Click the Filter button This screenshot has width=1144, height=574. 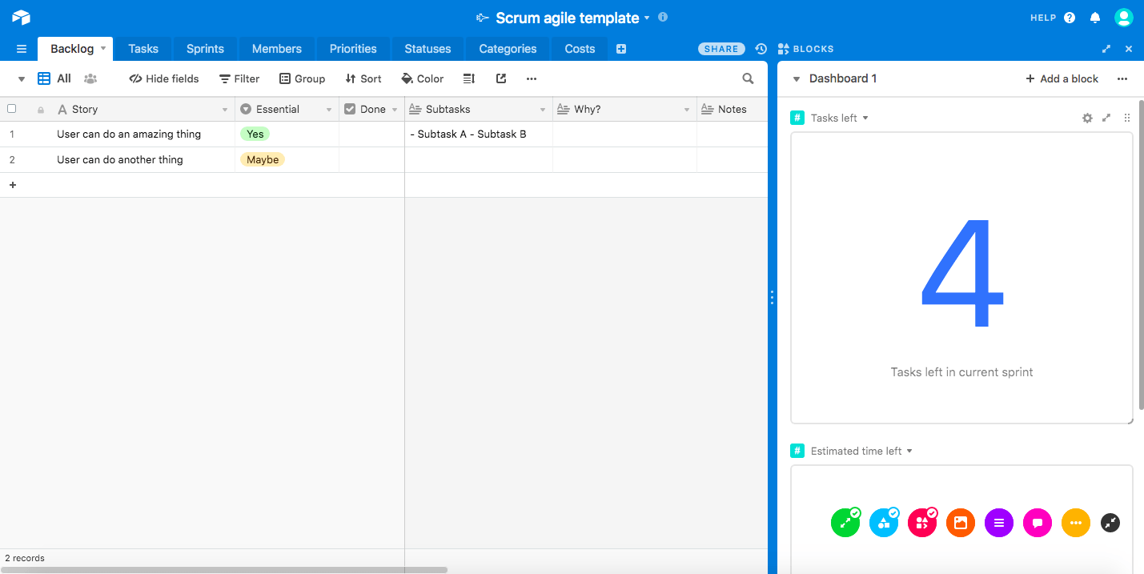[x=239, y=78]
